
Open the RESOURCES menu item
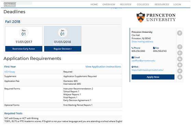click(x=162, y=4)
